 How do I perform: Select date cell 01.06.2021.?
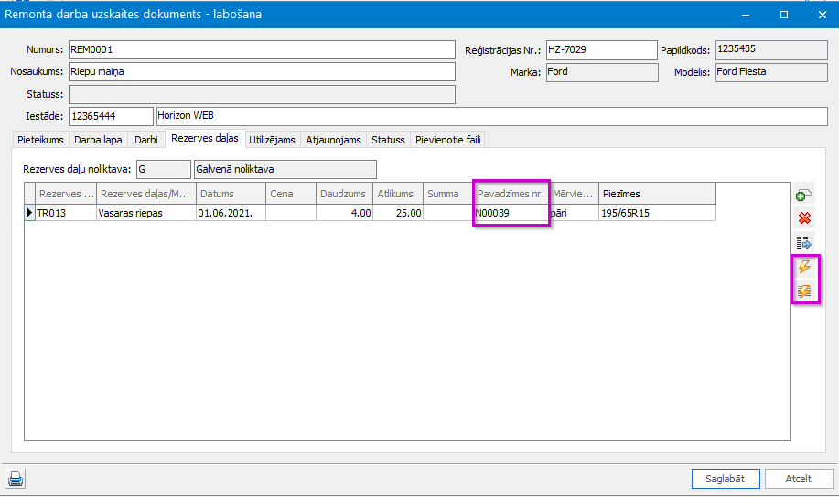(x=231, y=213)
